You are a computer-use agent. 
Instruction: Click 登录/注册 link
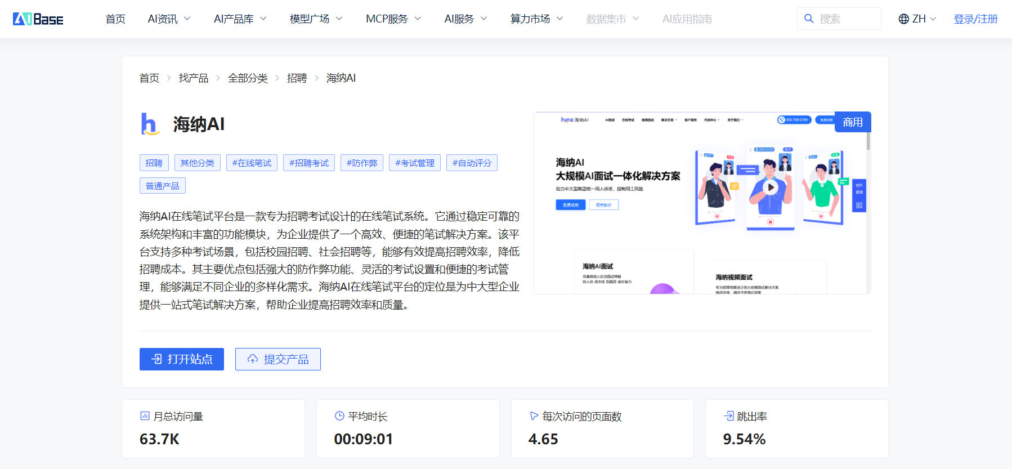pos(975,19)
